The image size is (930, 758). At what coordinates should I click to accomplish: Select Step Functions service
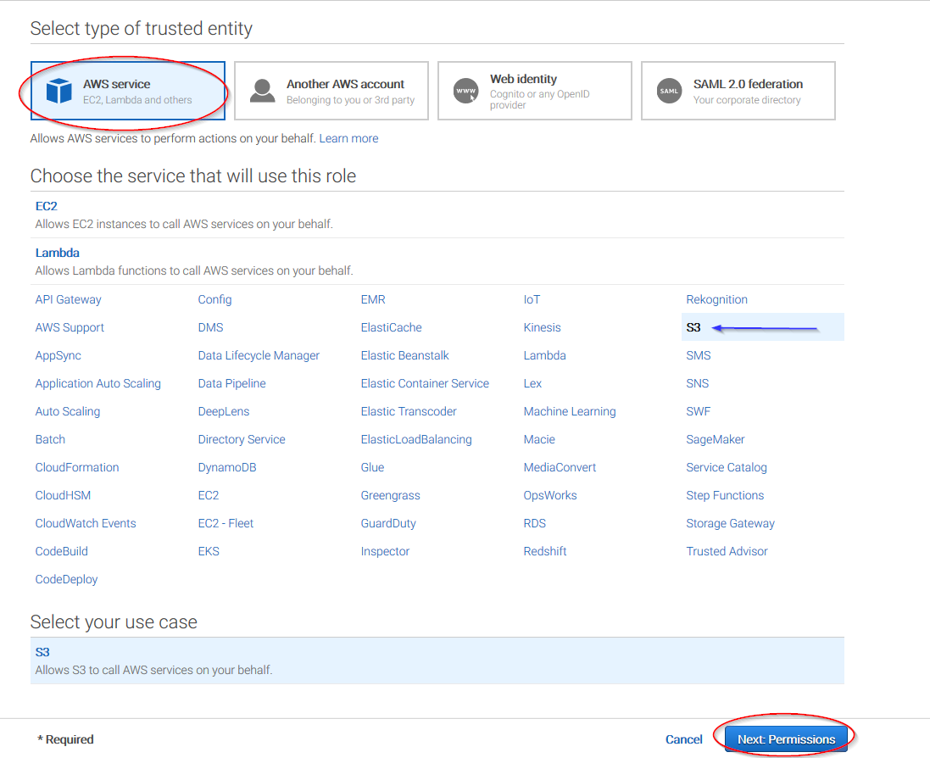[725, 495]
